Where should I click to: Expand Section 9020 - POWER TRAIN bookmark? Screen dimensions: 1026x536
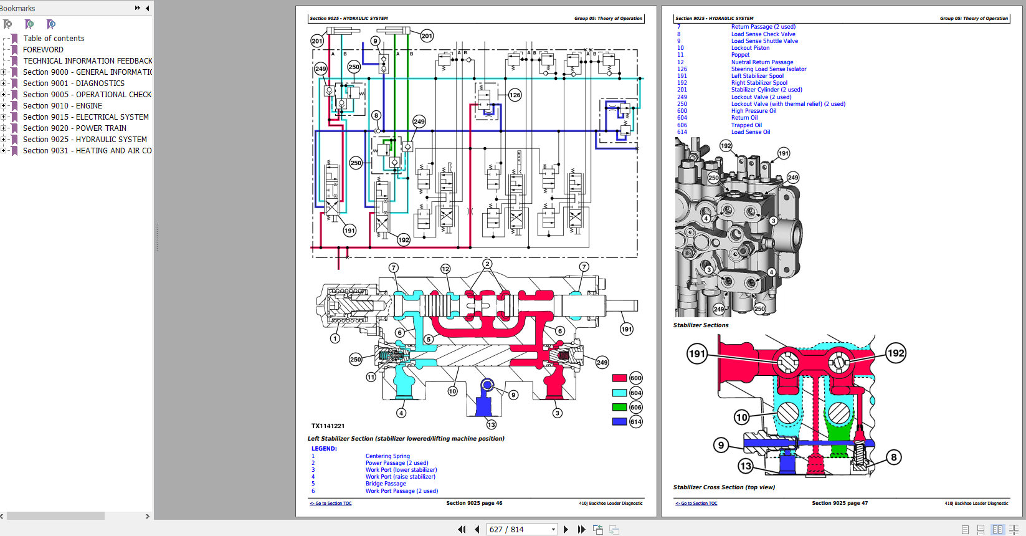3,128
